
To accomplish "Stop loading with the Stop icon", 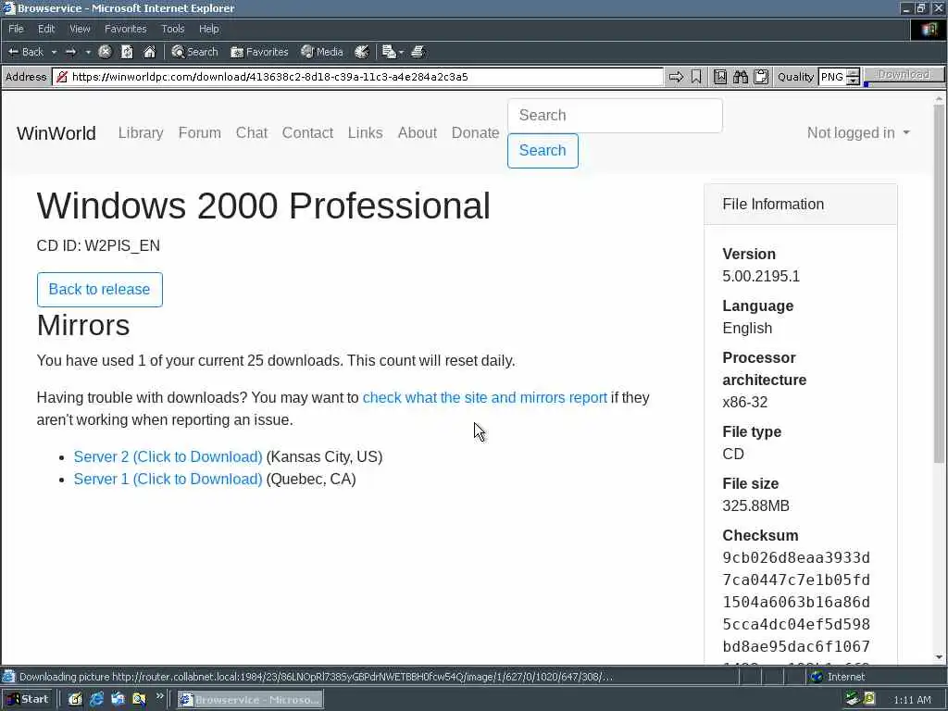I will (105, 52).
